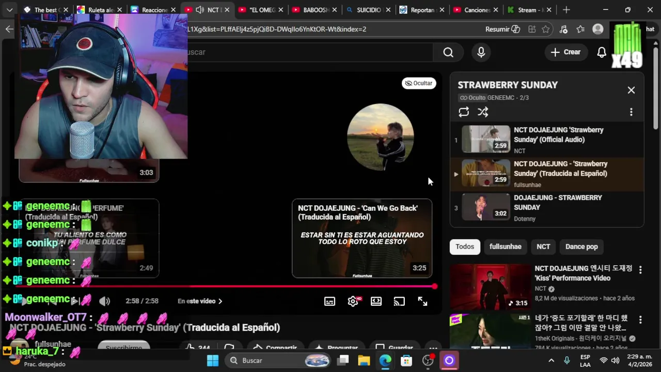Viewport: 661px width, 372px height.
Task: Click the ESP LAA language indicator
Action: tap(585, 361)
